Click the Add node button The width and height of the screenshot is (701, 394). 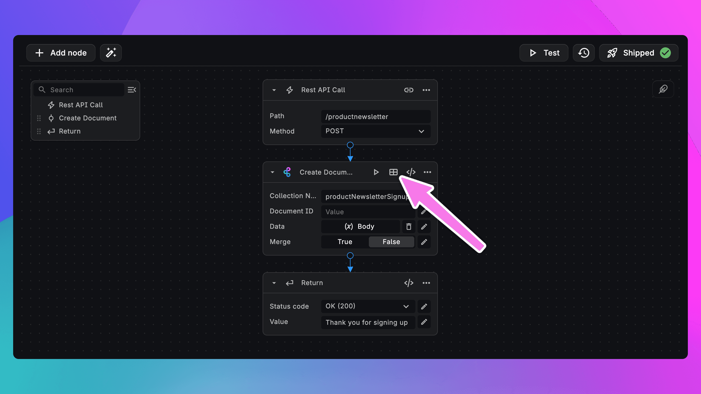click(x=61, y=53)
